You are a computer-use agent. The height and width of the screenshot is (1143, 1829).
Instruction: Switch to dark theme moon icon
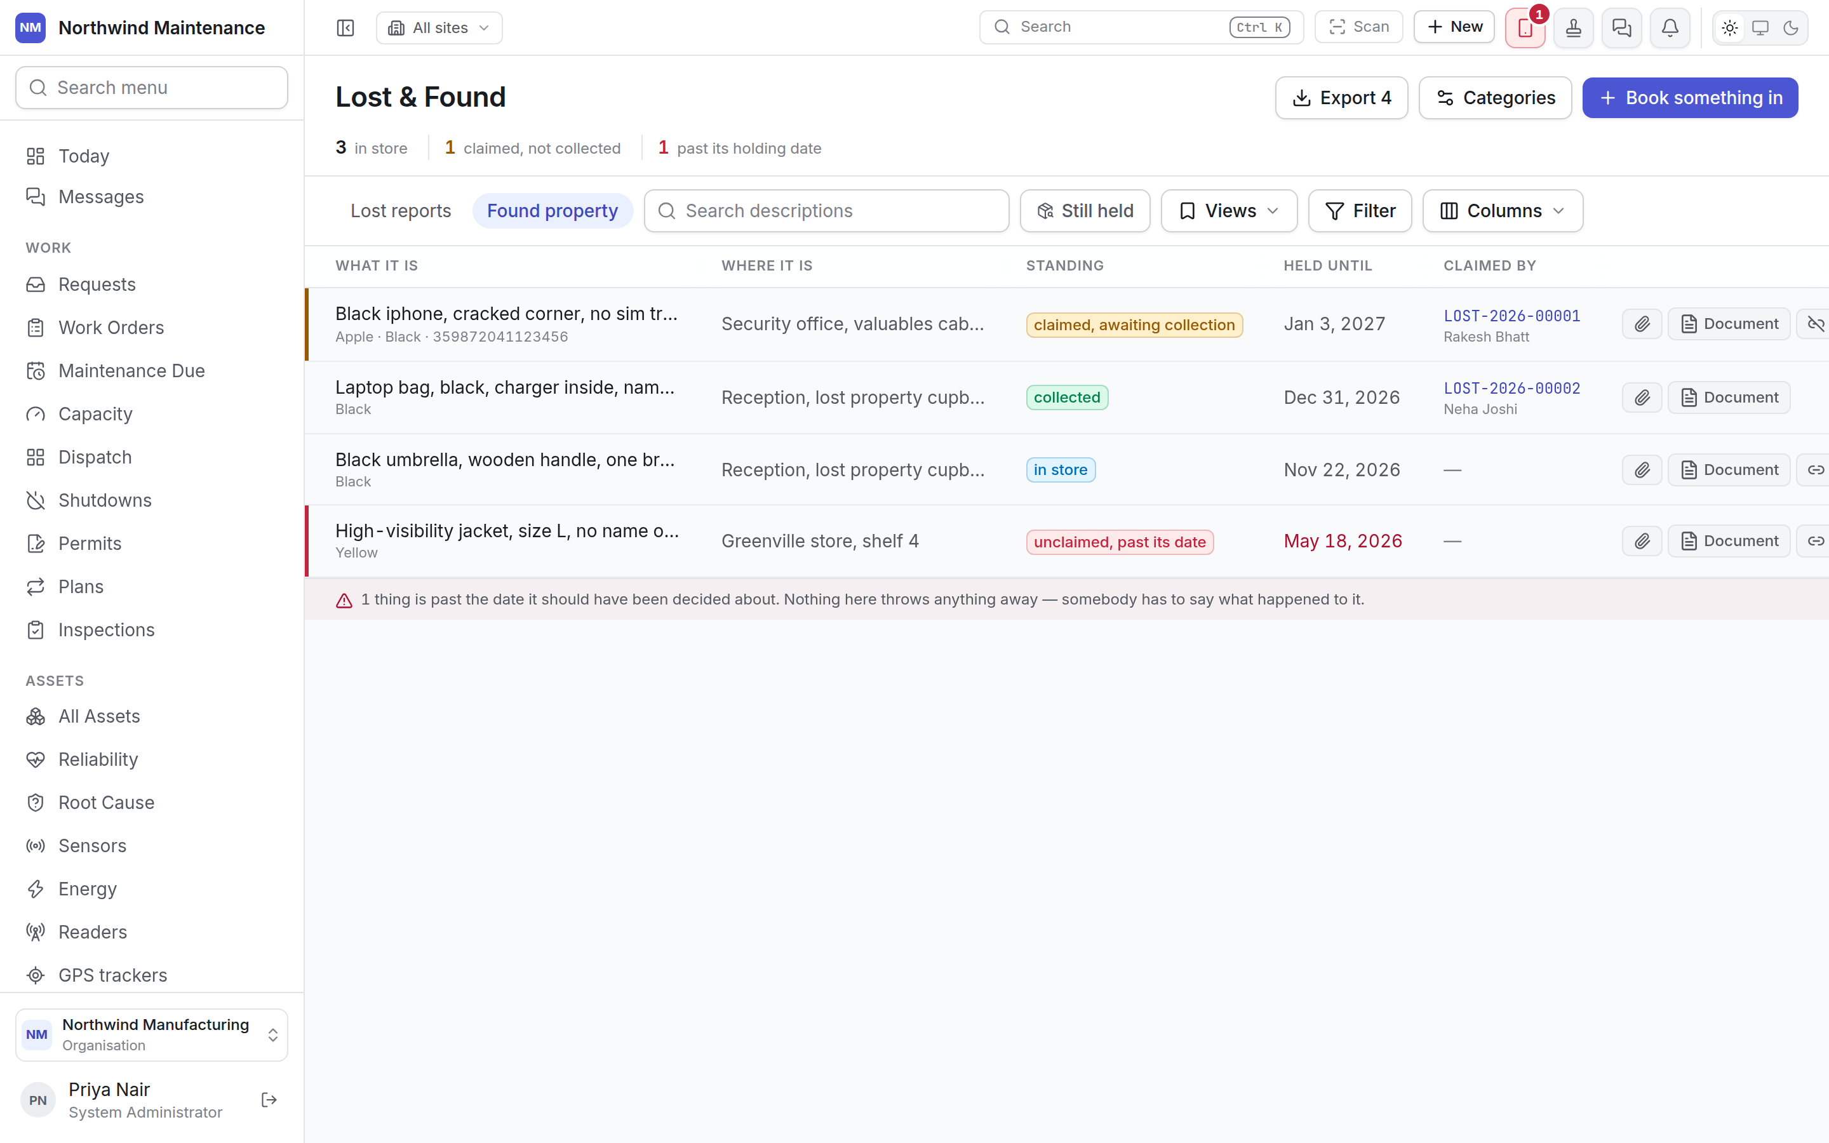(x=1790, y=28)
